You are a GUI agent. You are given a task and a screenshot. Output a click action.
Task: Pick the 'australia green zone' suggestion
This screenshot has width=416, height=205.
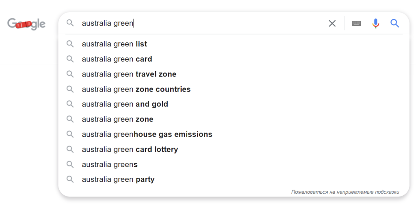[x=234, y=119]
